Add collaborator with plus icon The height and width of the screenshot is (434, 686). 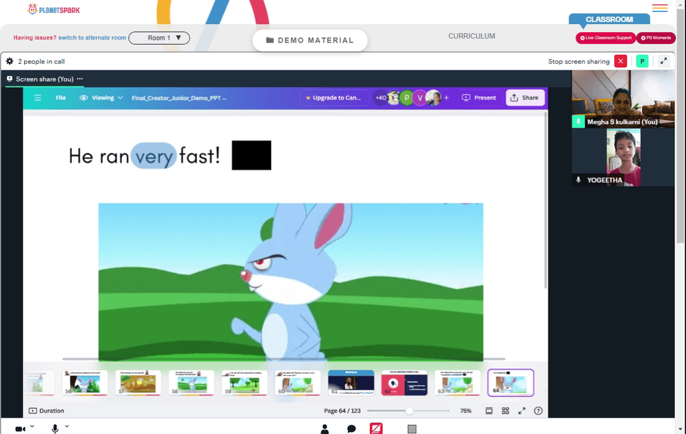click(x=447, y=98)
